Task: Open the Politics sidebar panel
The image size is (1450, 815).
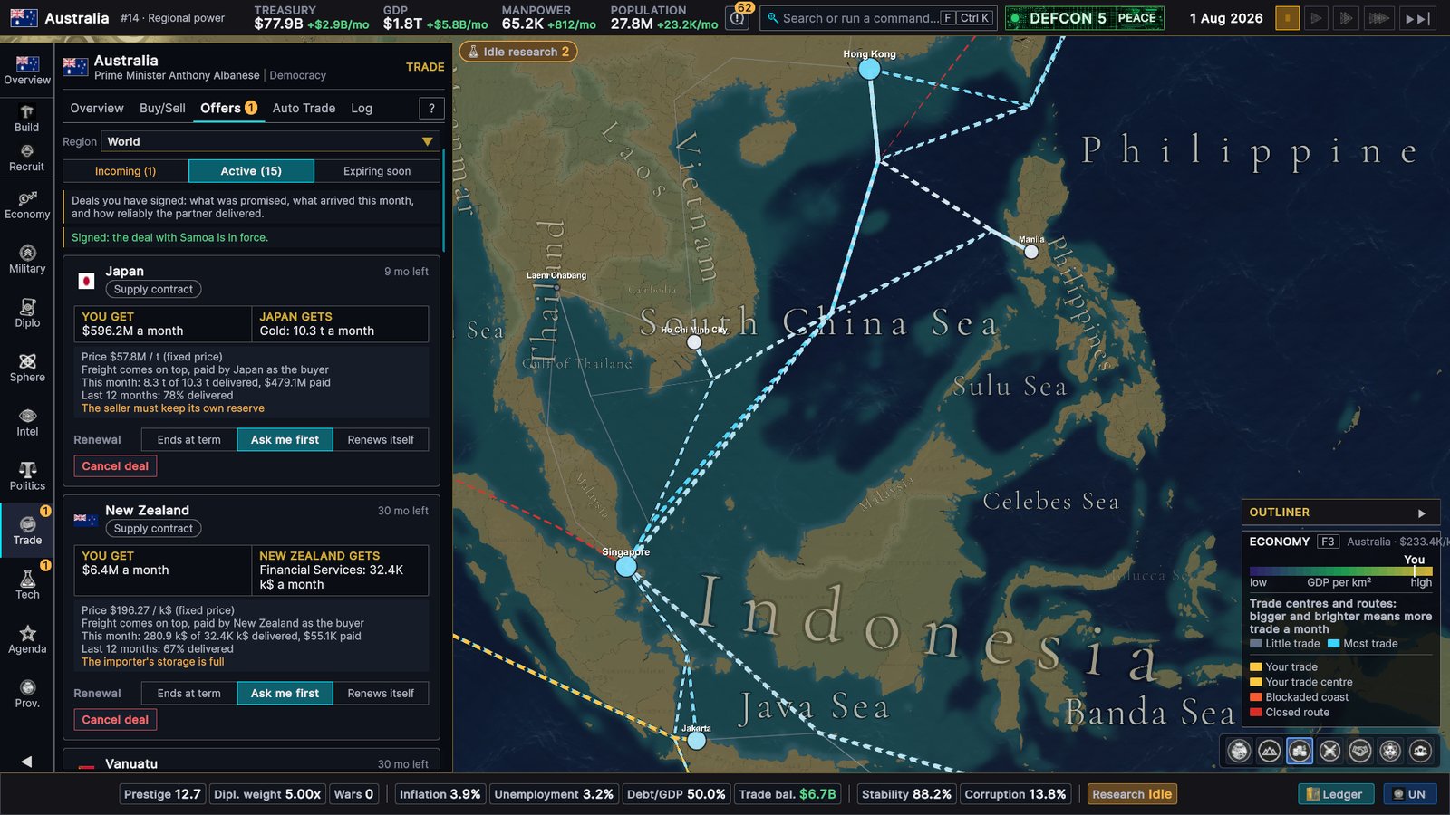Action: click(x=27, y=477)
